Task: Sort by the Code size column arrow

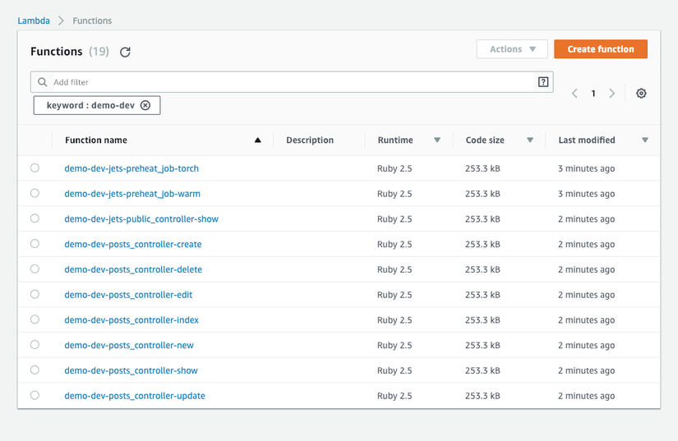Action: tap(530, 140)
